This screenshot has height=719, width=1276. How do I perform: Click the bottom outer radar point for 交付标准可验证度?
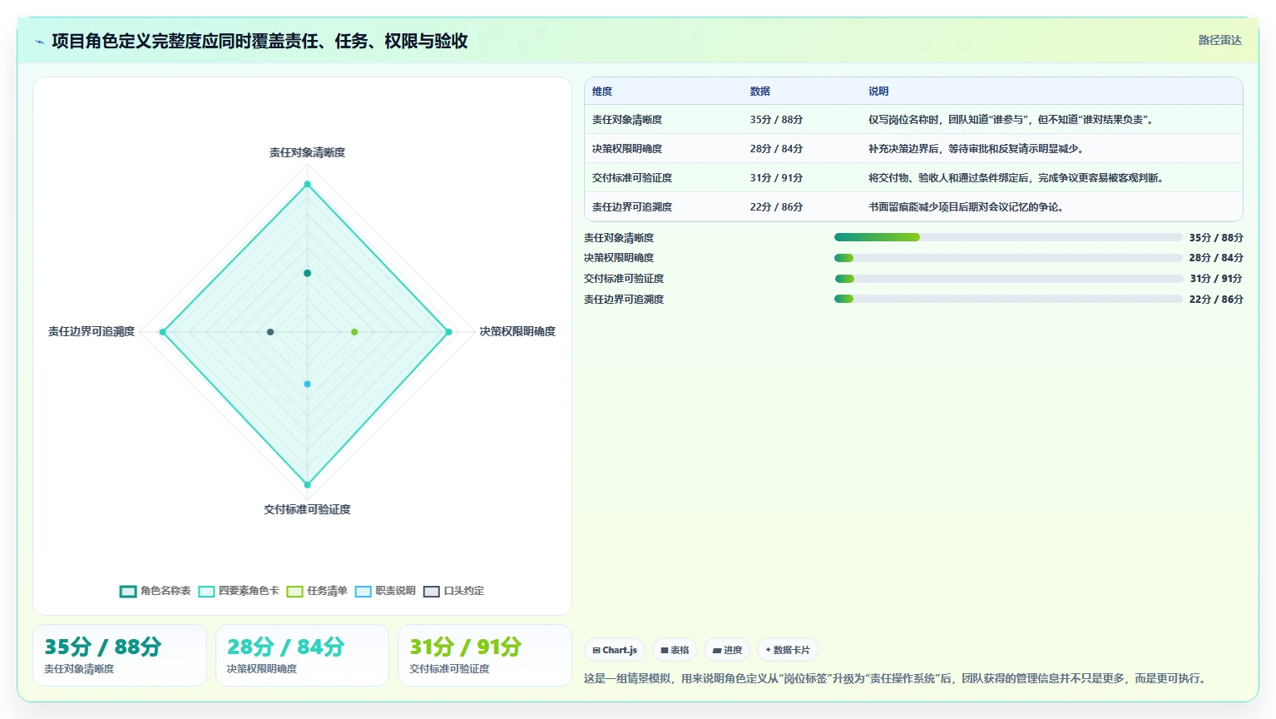pos(307,484)
